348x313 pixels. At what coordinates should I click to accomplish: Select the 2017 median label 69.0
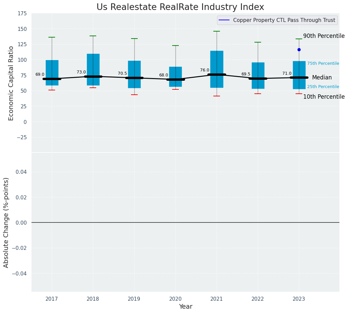pyautogui.click(x=40, y=75)
